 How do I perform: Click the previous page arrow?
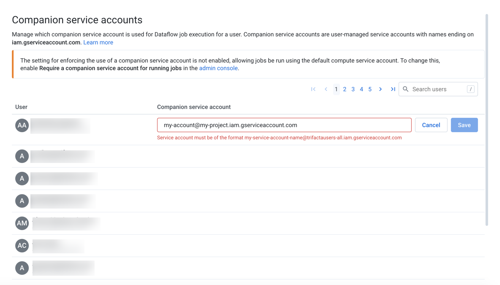pos(326,89)
